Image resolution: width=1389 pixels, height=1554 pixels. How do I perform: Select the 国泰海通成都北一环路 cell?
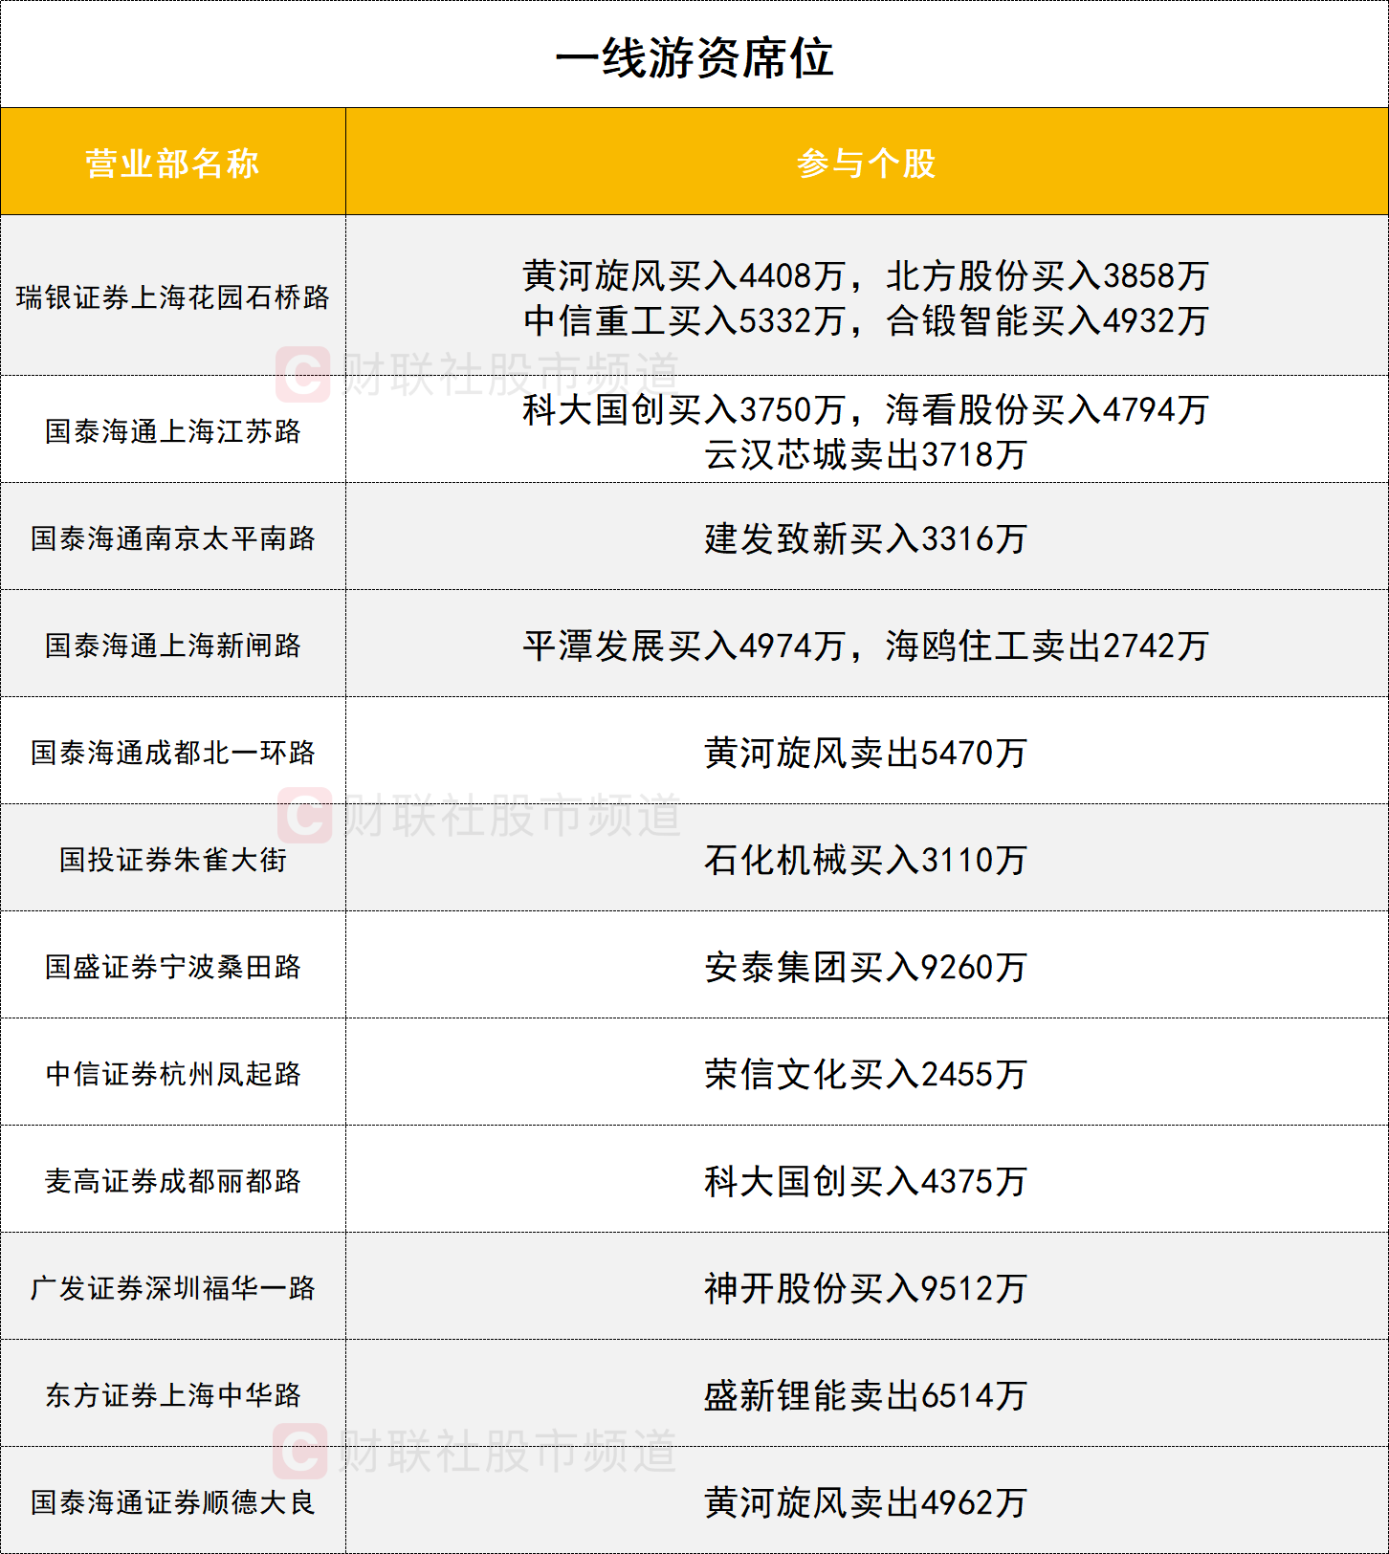(172, 753)
